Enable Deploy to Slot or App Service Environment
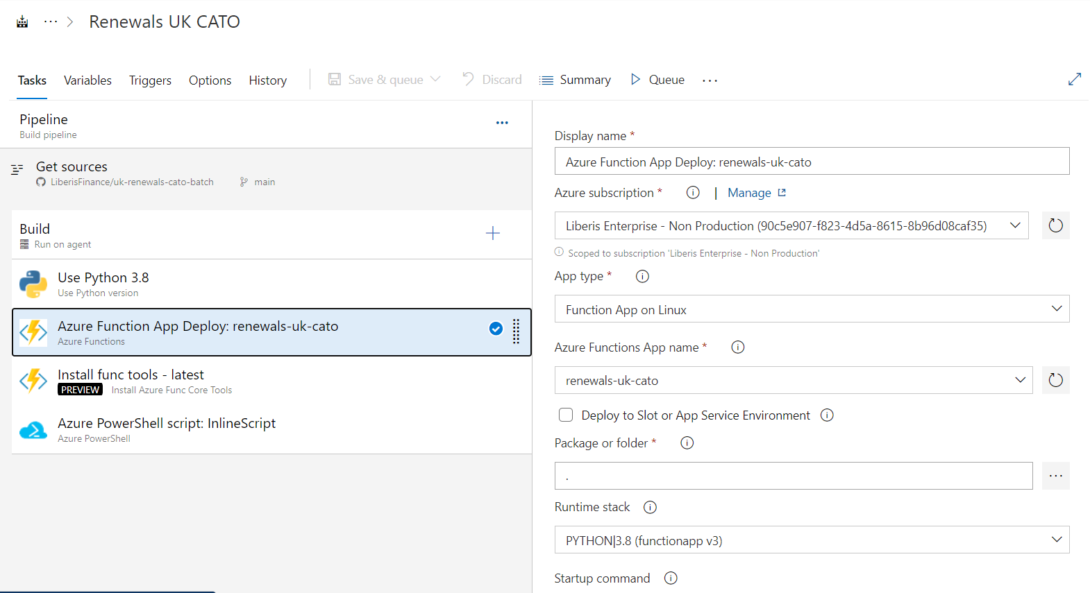The width and height of the screenshot is (1090, 593). (x=566, y=415)
